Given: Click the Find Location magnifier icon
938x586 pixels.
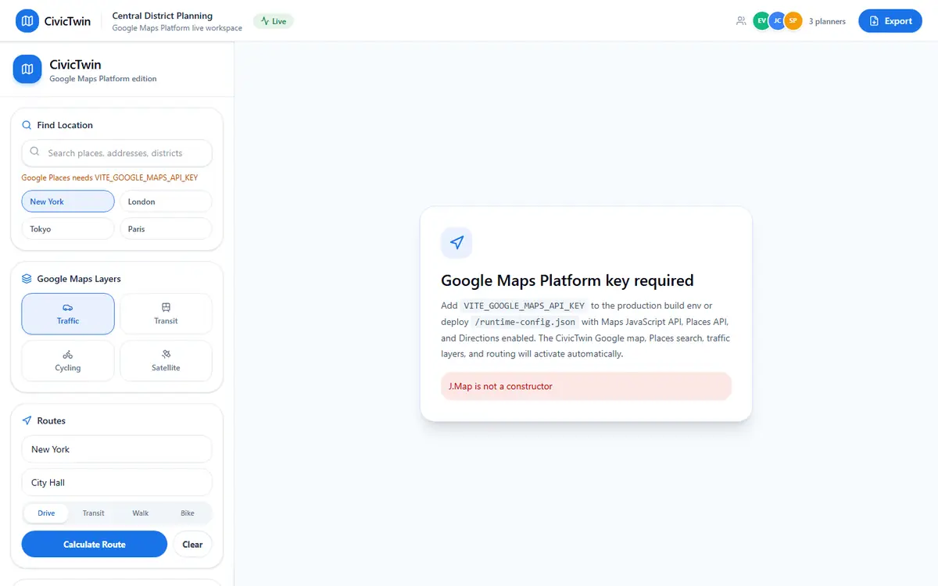Looking at the screenshot, I should (x=27, y=125).
